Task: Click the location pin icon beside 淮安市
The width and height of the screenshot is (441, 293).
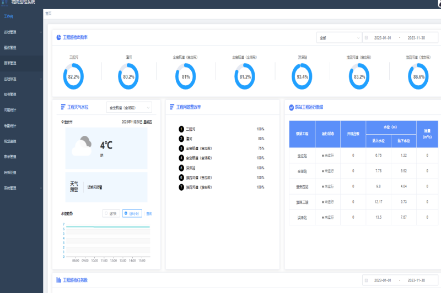Action: 62,122
